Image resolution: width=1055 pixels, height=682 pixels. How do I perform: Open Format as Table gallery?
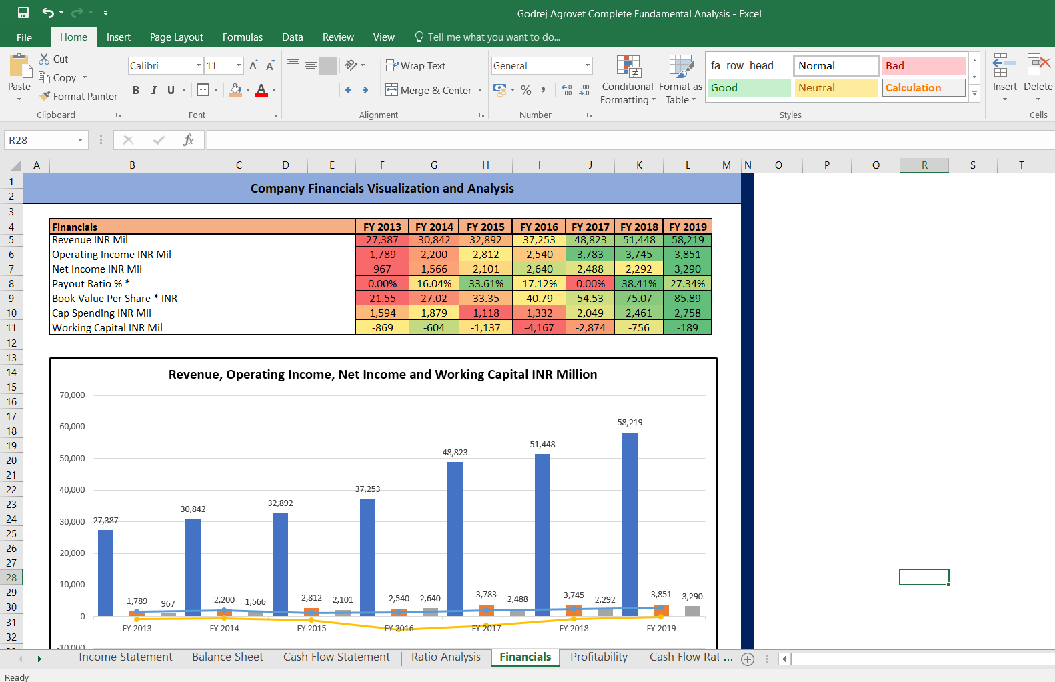(680, 79)
